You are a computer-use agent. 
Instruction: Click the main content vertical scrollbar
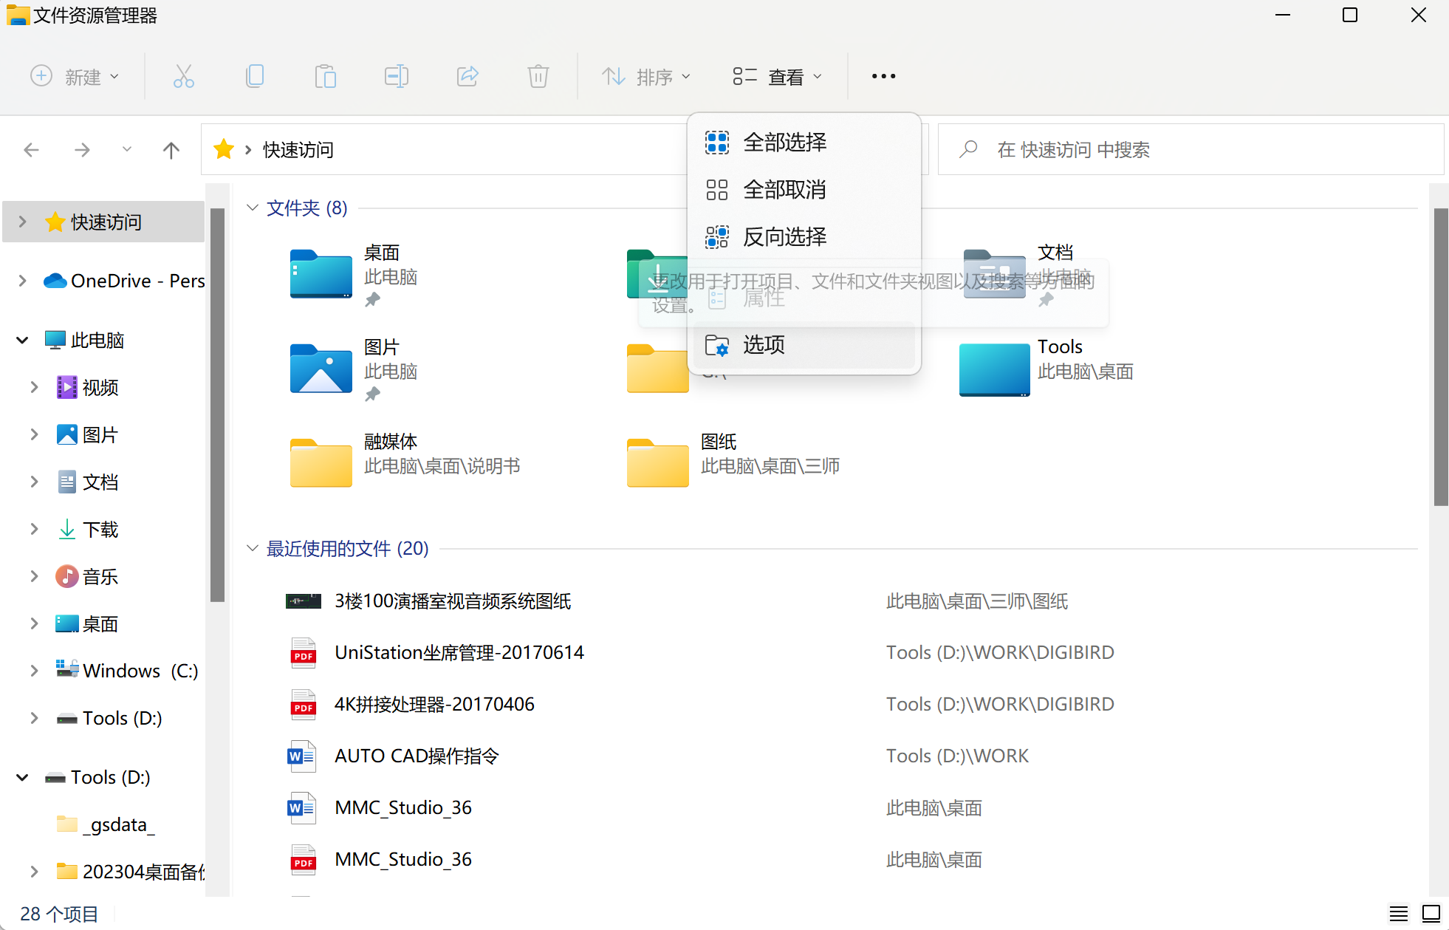click(x=1441, y=357)
